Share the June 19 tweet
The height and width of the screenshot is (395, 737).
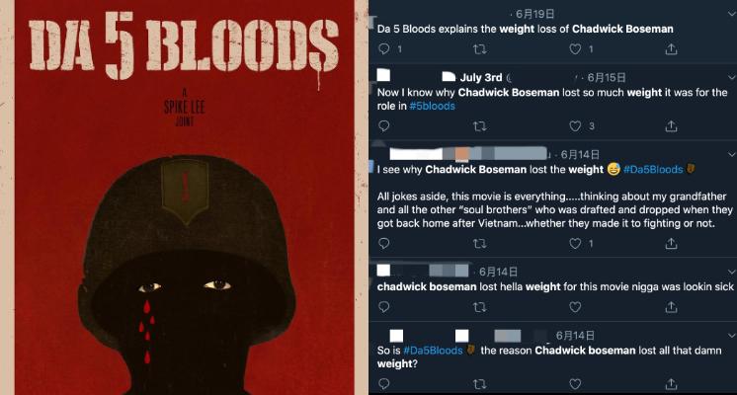pos(671,48)
